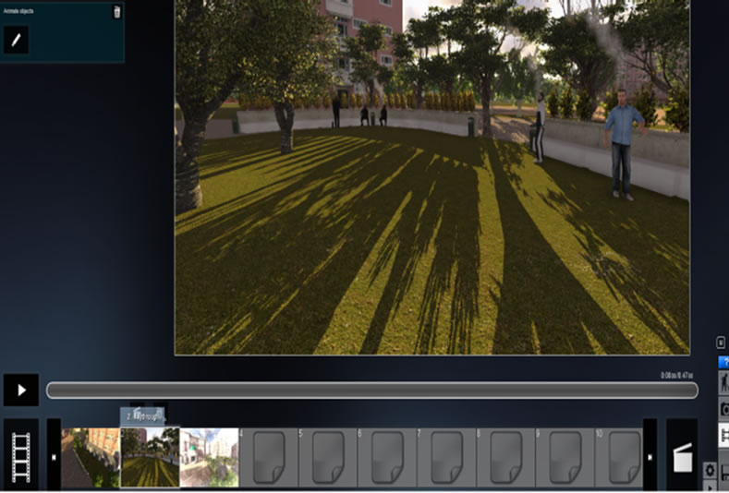
Task: Select the first clip thumbnail
Action: pos(90,457)
